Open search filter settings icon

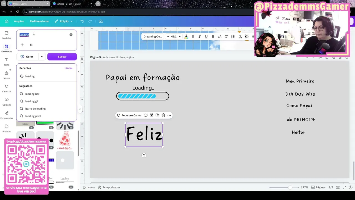tap(31, 45)
